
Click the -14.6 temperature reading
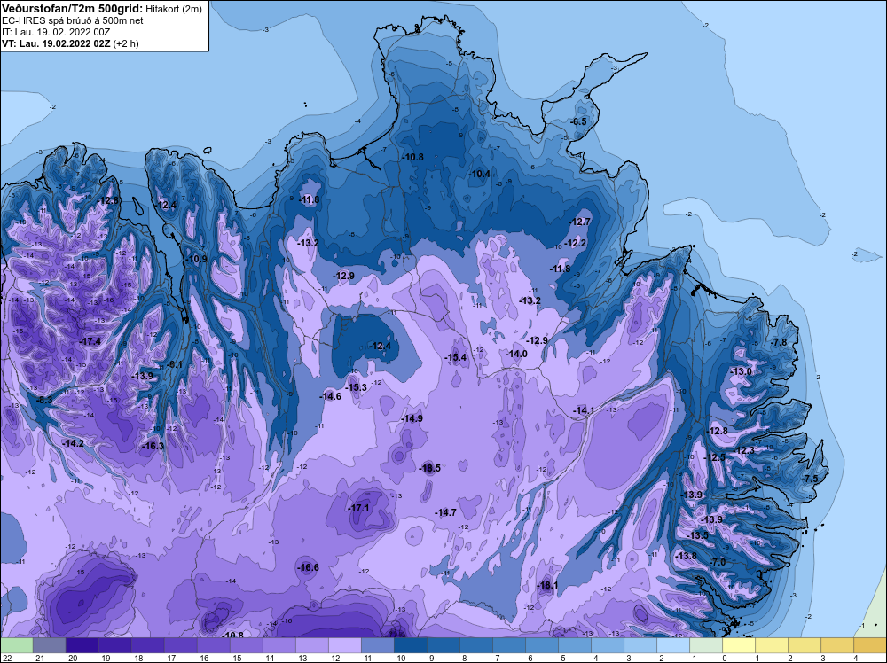click(x=330, y=396)
